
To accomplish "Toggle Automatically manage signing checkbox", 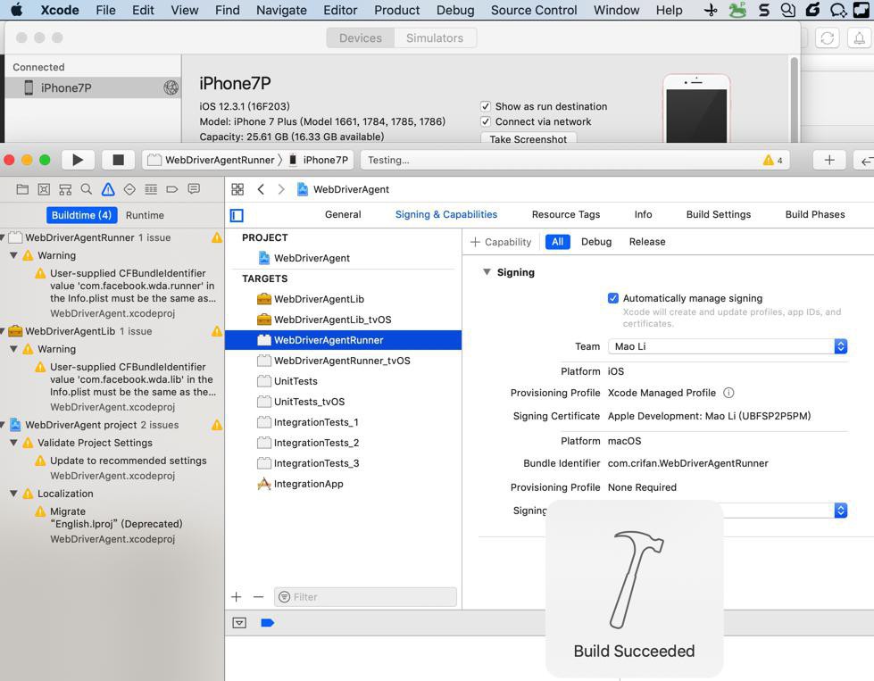I will pos(613,298).
